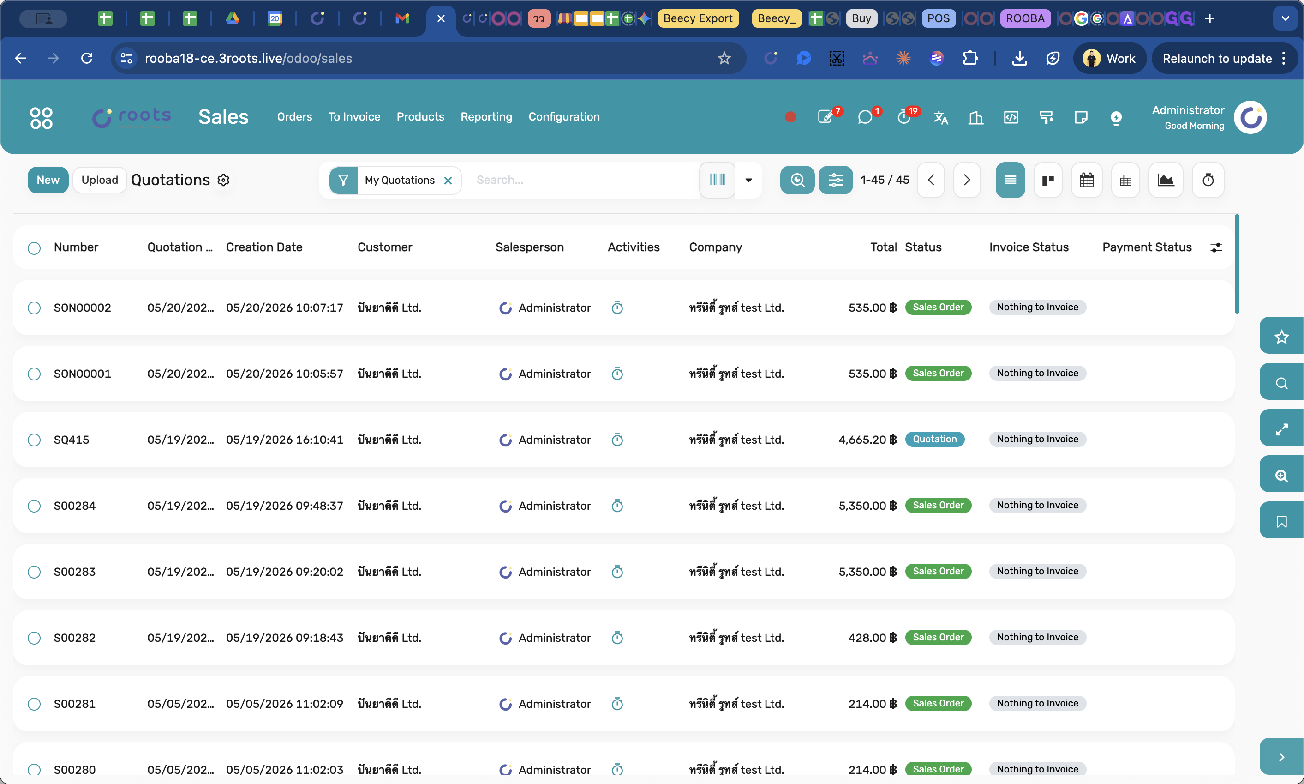
Task: Open browser three-dot menu beside Relaunch
Action: [x=1284, y=58]
